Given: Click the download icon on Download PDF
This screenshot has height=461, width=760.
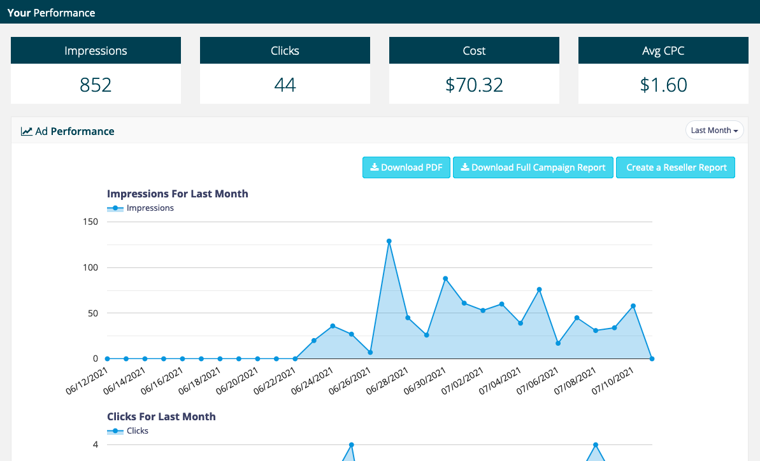Looking at the screenshot, I should 375,167.
